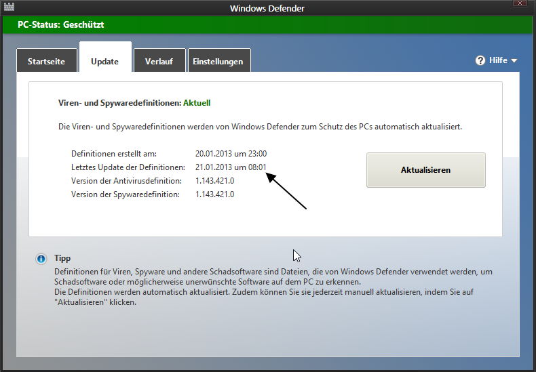The height and width of the screenshot is (372, 536).
Task: Click the Windows Defender title bar text
Action: click(x=267, y=8)
